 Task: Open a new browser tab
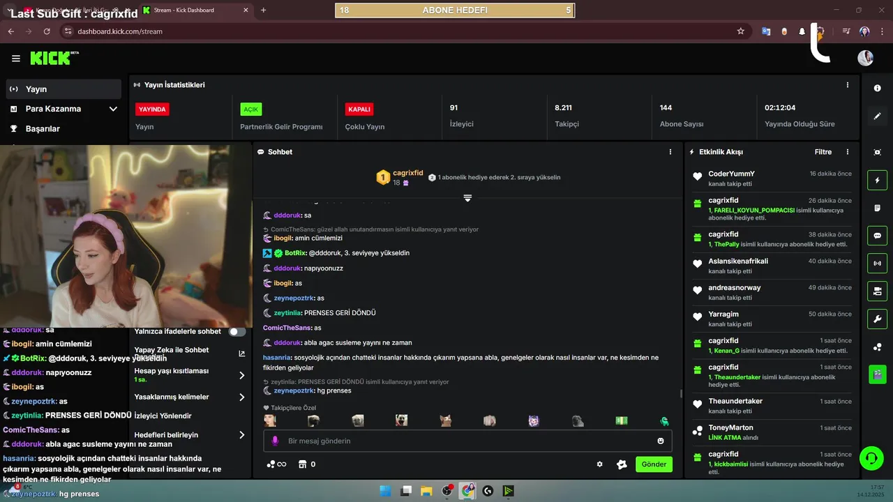point(263,10)
